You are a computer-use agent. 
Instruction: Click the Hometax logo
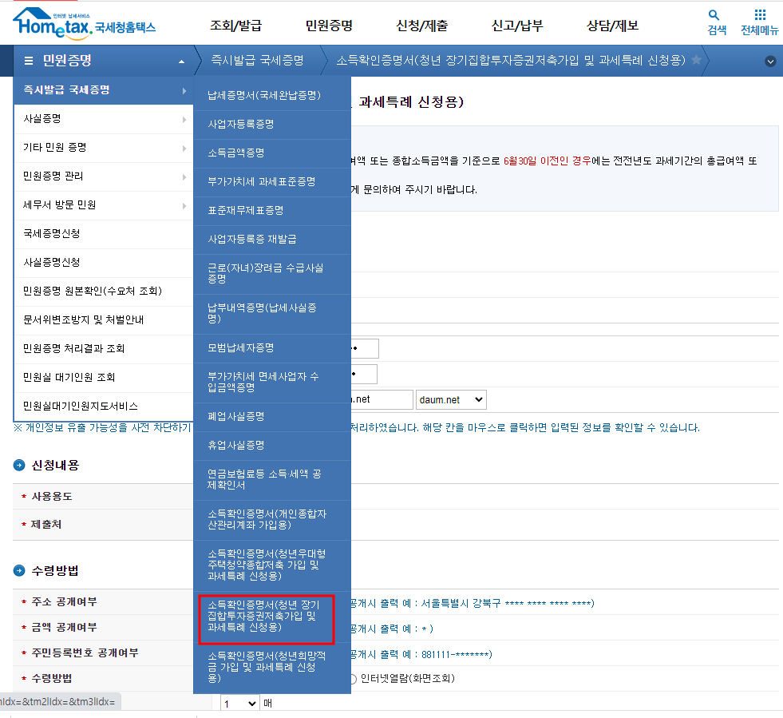pyautogui.click(x=84, y=23)
